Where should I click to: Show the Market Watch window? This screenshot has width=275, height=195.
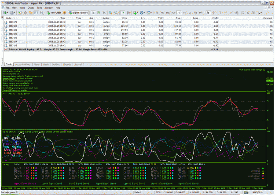tap(20, 13)
